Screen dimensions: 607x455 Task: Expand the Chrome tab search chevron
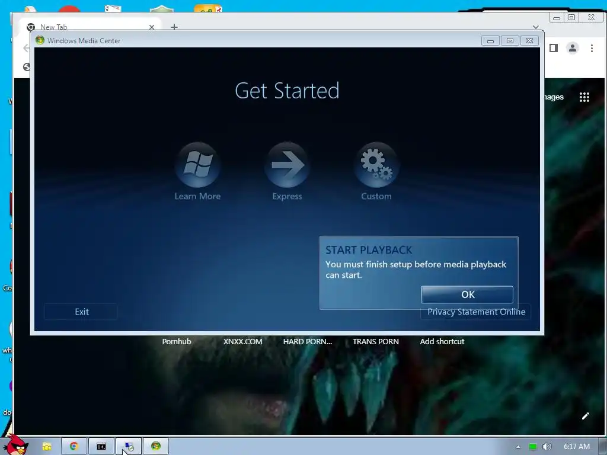[536, 27]
